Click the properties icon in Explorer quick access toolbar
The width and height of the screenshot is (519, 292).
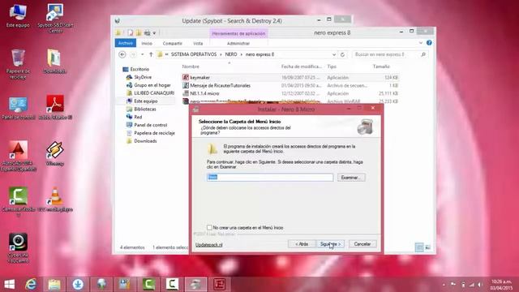[x=130, y=32]
